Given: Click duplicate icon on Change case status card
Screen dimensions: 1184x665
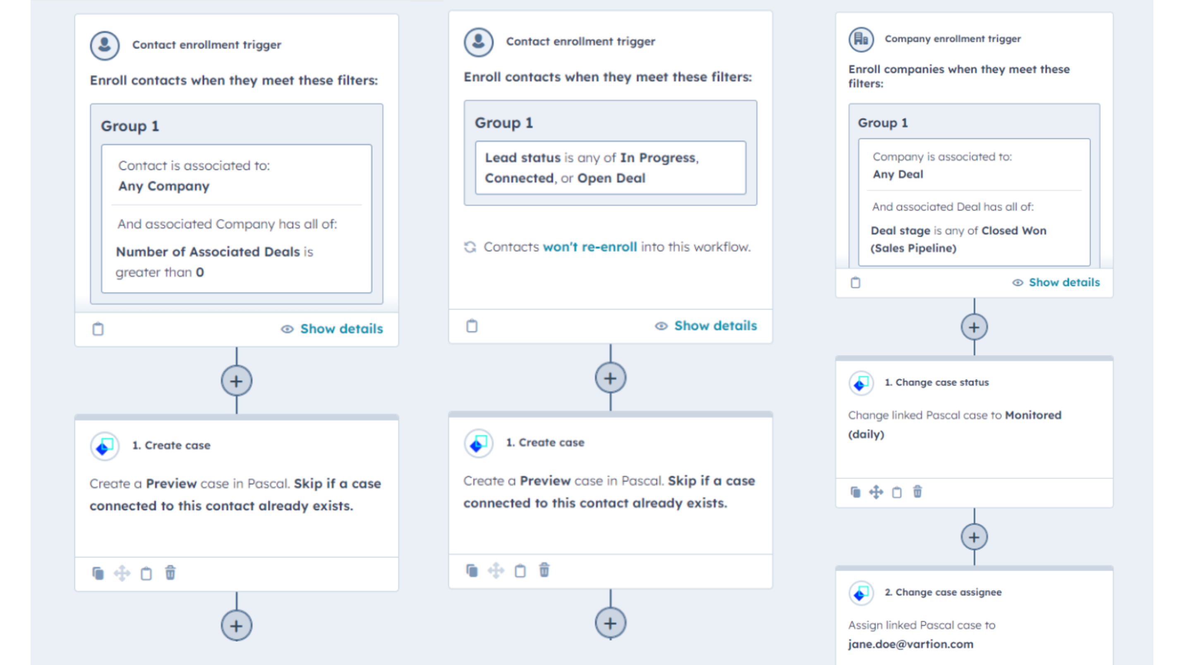Looking at the screenshot, I should [856, 492].
